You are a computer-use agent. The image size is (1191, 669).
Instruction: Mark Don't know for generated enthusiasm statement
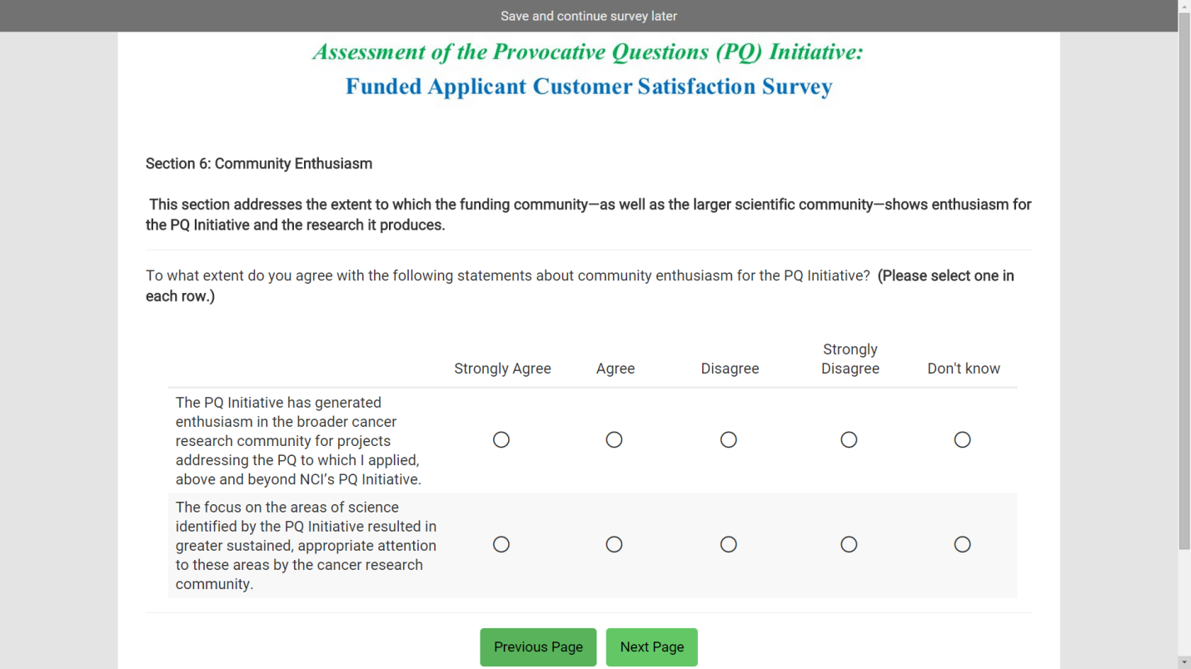pos(962,439)
